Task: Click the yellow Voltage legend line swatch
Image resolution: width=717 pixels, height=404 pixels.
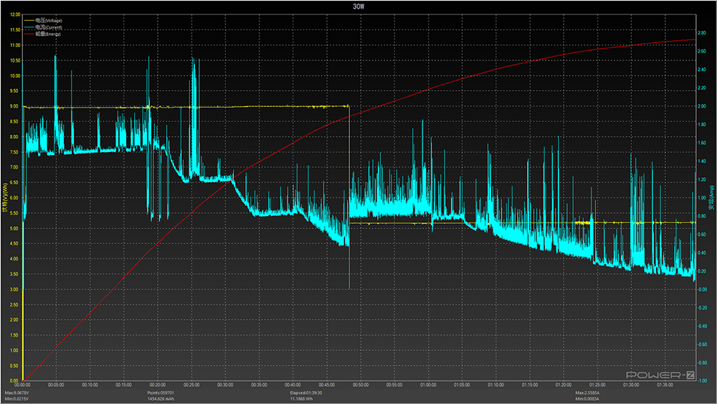Action: point(29,21)
